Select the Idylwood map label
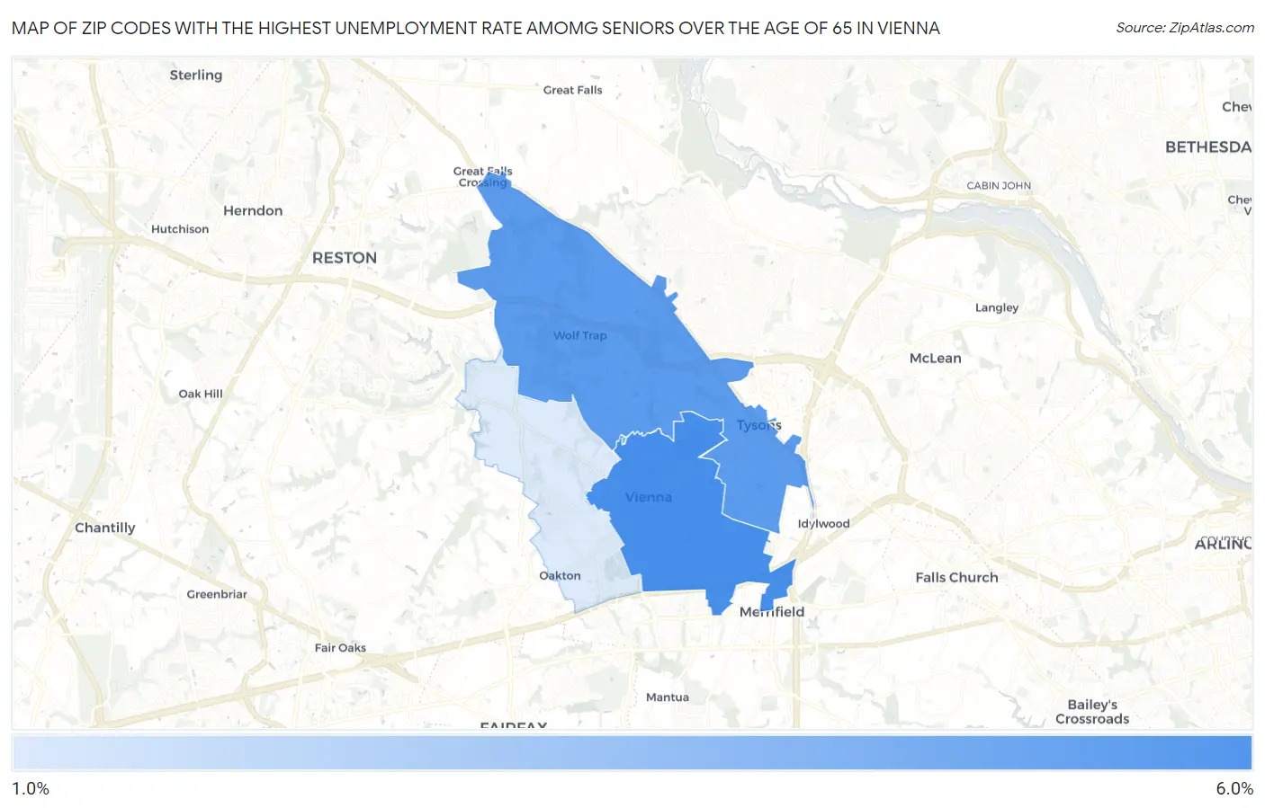Screen dimensions: 1265x808 pos(823,523)
